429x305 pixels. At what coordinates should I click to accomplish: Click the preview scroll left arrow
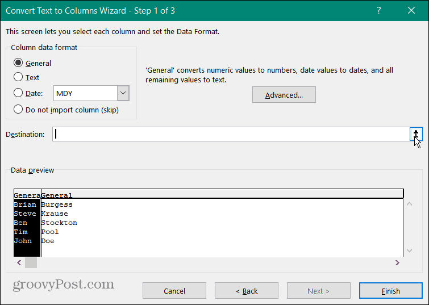(x=19, y=262)
